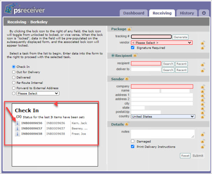Toggle lock icon for deliver to field

point(203,70)
